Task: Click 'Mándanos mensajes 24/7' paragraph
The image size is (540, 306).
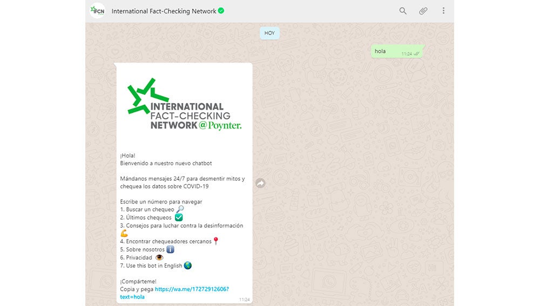Action: pyautogui.click(x=183, y=182)
